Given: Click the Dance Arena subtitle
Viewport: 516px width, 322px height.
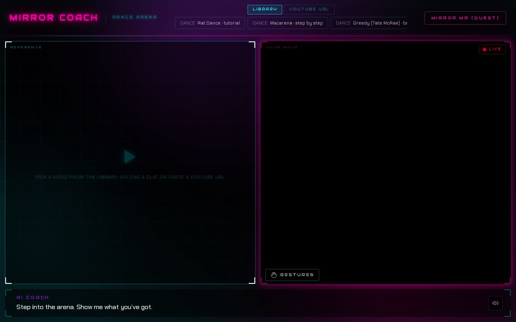Looking at the screenshot, I should pos(135,17).
